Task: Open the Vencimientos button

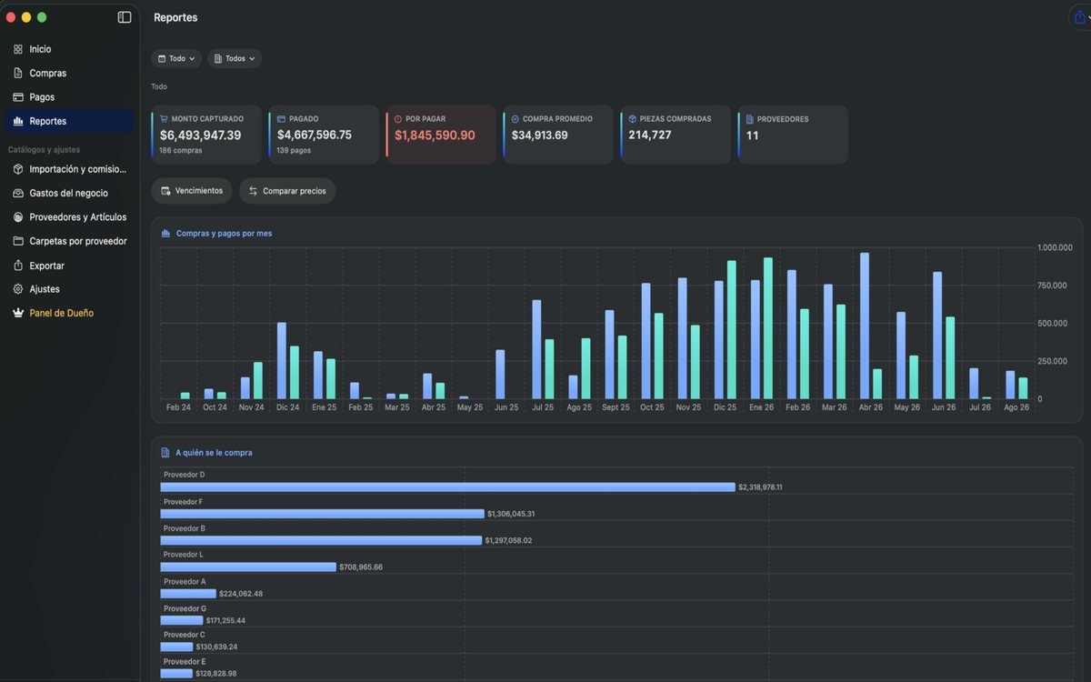Action: click(192, 191)
